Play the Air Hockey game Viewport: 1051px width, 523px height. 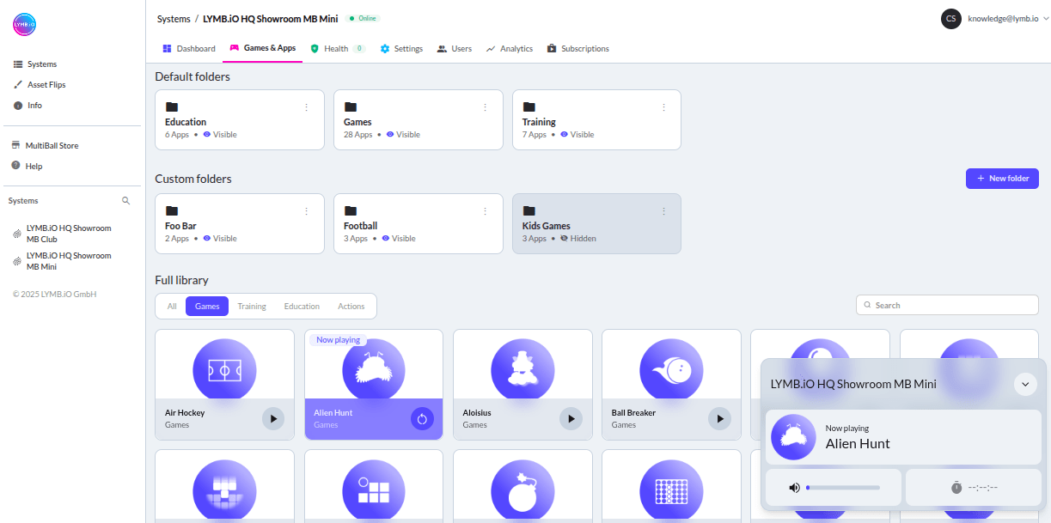273,419
